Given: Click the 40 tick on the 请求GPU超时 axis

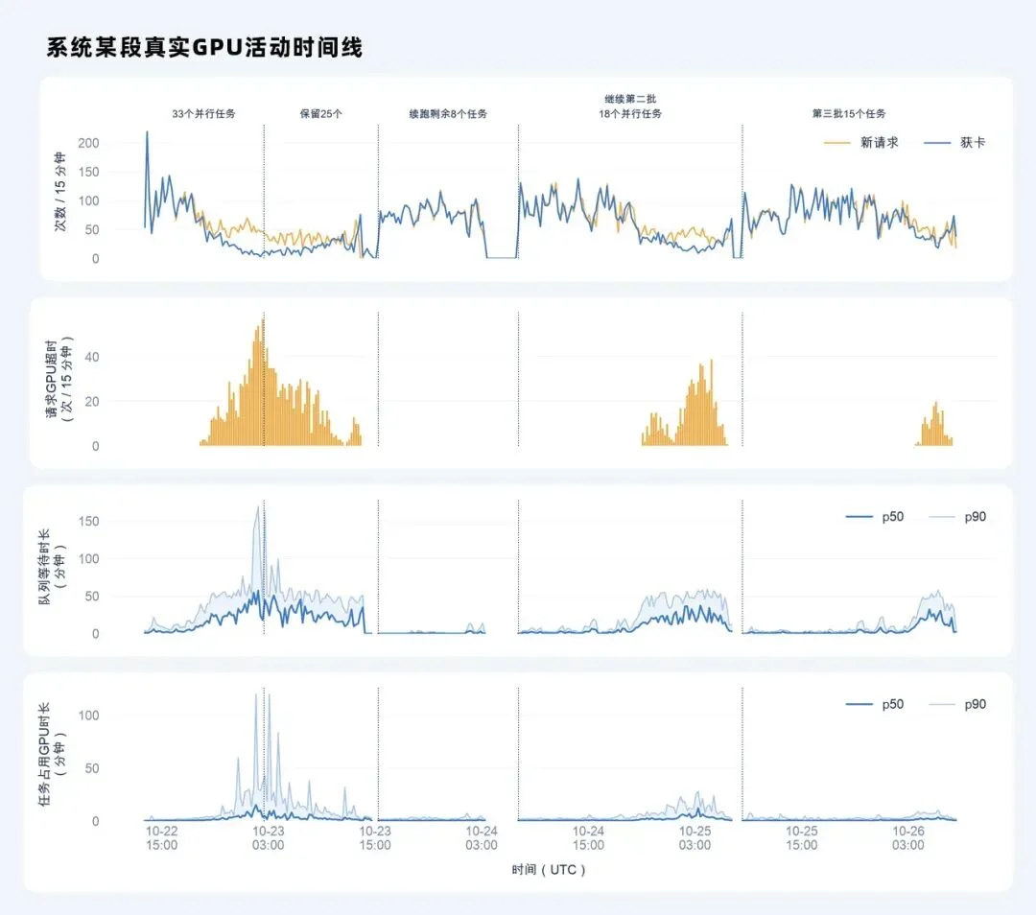Looking at the screenshot, I should (x=92, y=357).
